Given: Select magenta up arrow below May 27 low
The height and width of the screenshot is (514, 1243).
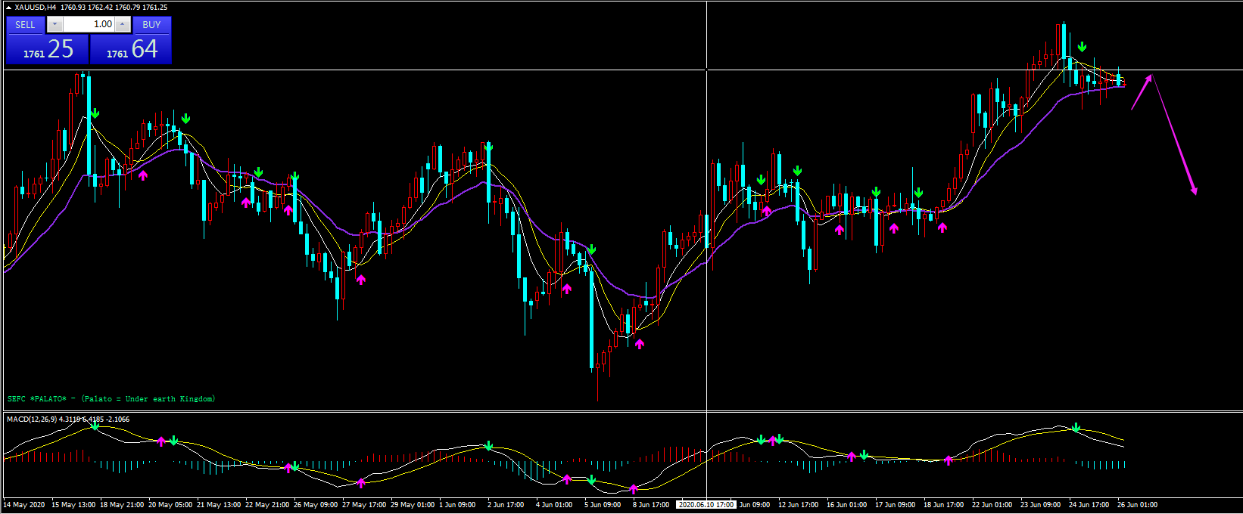Looking at the screenshot, I should coord(361,280).
